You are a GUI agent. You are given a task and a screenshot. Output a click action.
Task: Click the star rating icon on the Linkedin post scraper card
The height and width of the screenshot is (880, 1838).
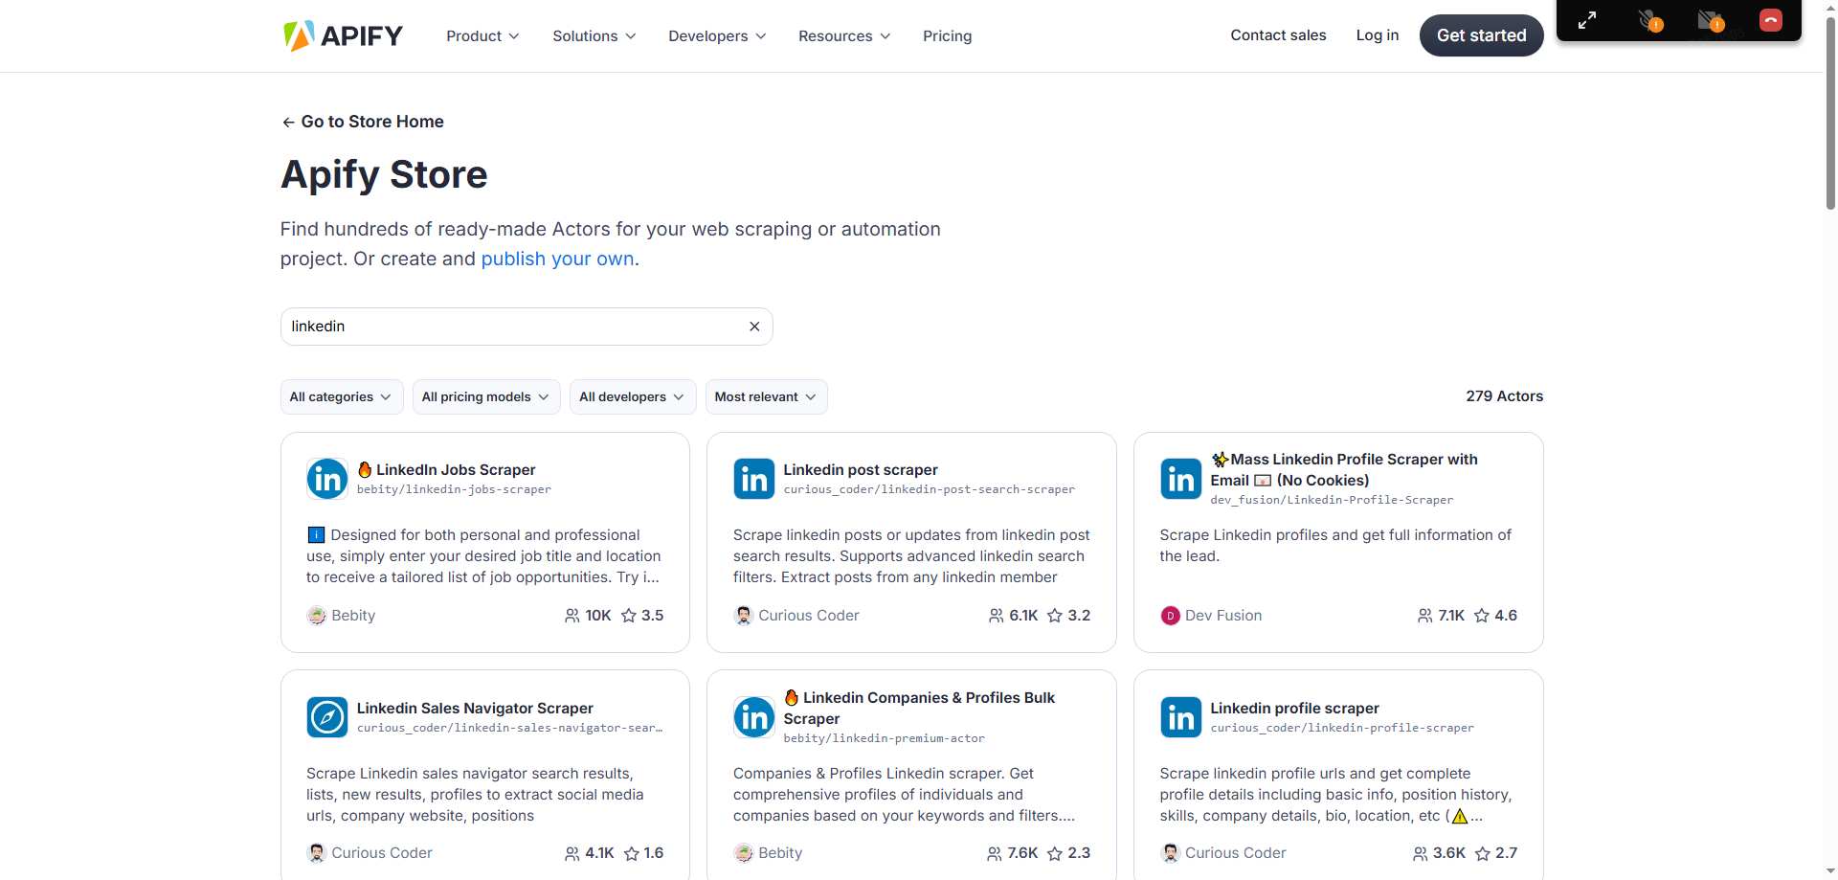[1055, 616]
